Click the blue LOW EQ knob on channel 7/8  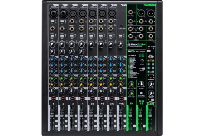(101, 71)
